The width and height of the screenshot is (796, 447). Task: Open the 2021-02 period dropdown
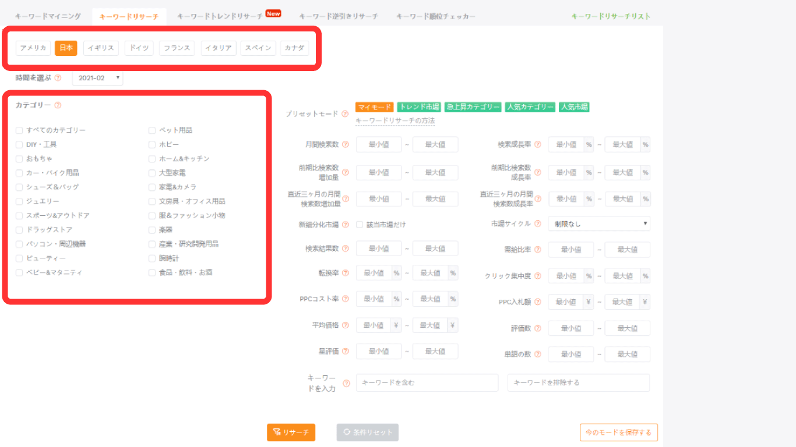click(98, 78)
